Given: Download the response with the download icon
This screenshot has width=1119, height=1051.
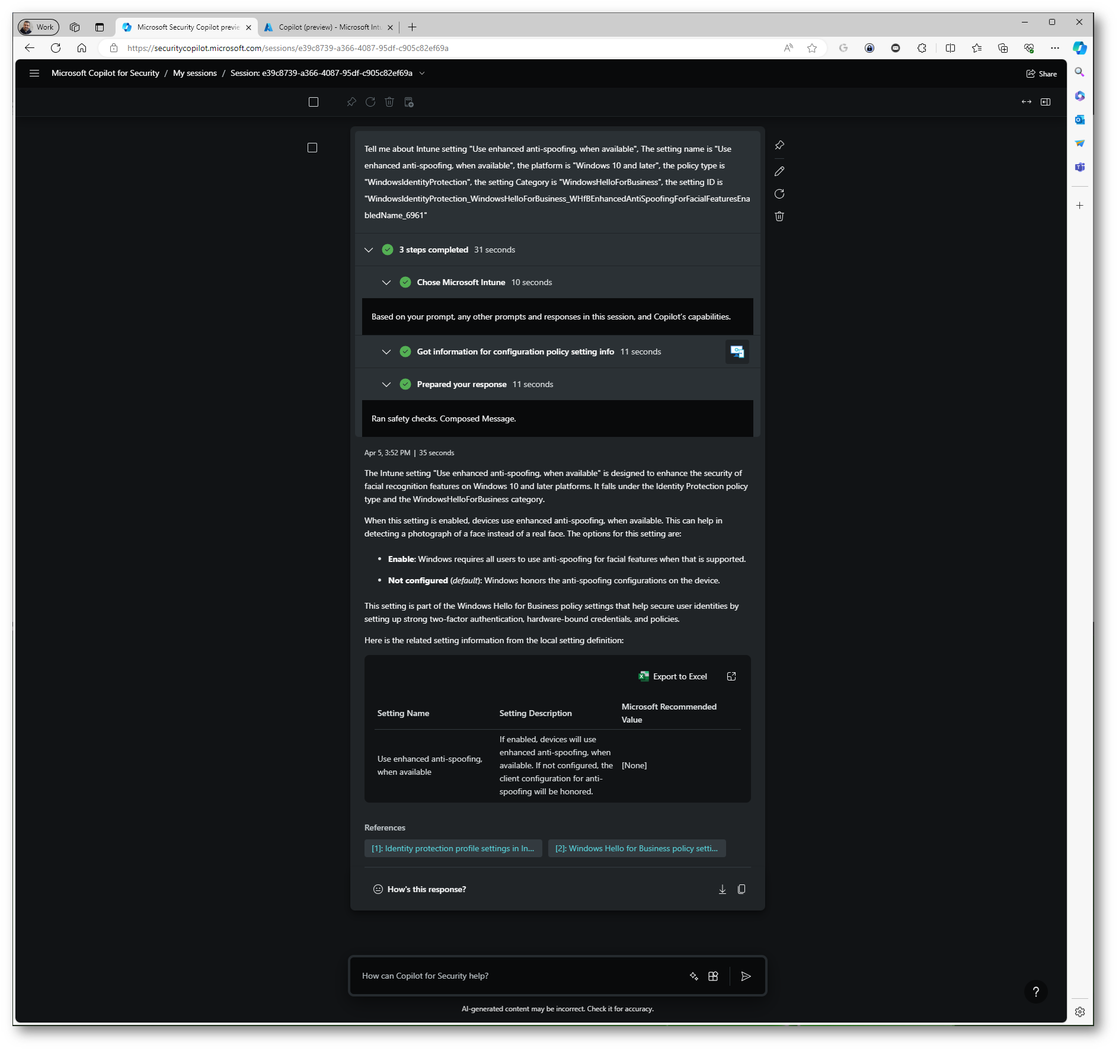Looking at the screenshot, I should coord(722,889).
